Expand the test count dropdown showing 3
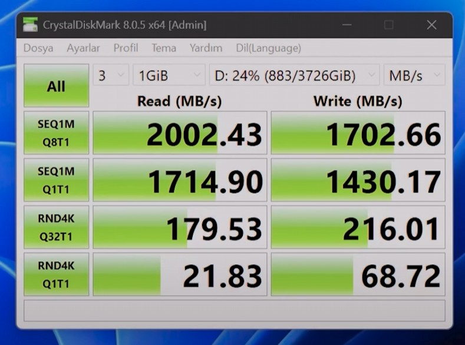 pos(111,75)
